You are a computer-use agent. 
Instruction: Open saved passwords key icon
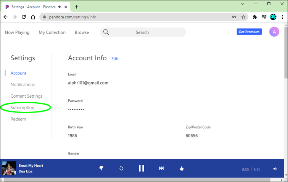coord(234,17)
